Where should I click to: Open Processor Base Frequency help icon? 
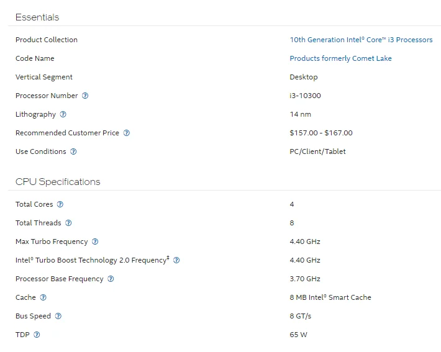click(x=111, y=279)
